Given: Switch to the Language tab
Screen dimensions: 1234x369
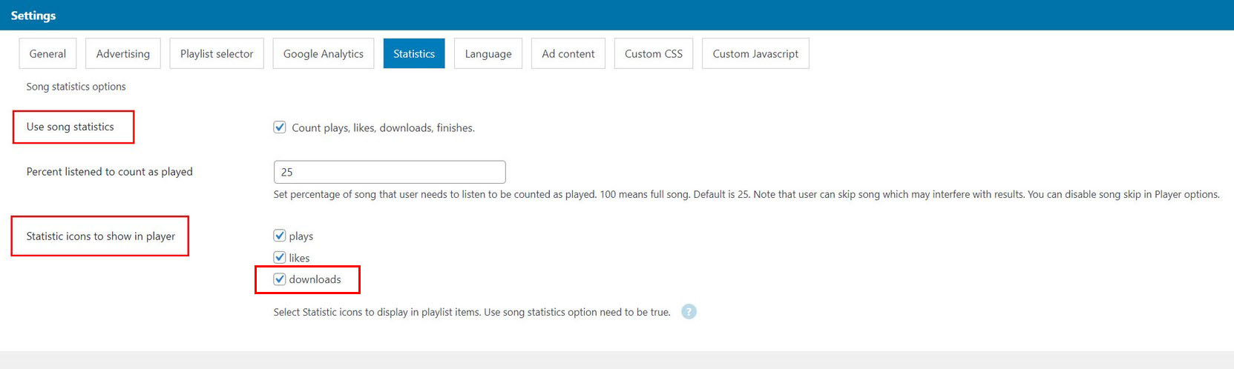Looking at the screenshot, I should [488, 53].
